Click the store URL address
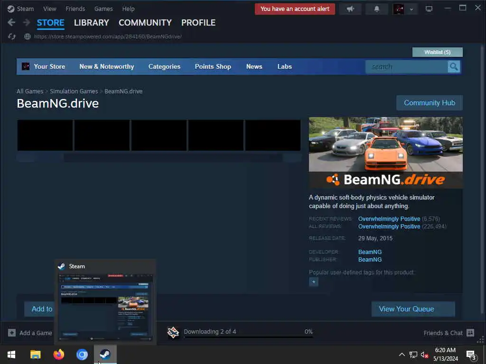 (x=108, y=36)
